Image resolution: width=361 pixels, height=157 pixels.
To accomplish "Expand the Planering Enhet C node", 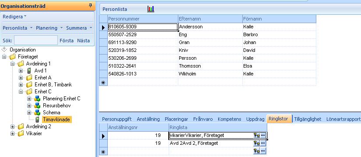I will point(29,99).
